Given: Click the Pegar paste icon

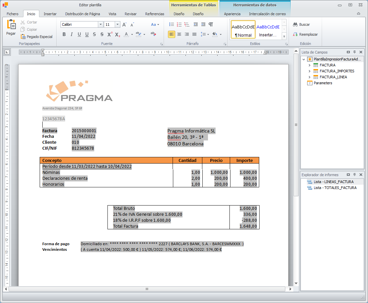Looking at the screenshot, I should pos(11,24).
